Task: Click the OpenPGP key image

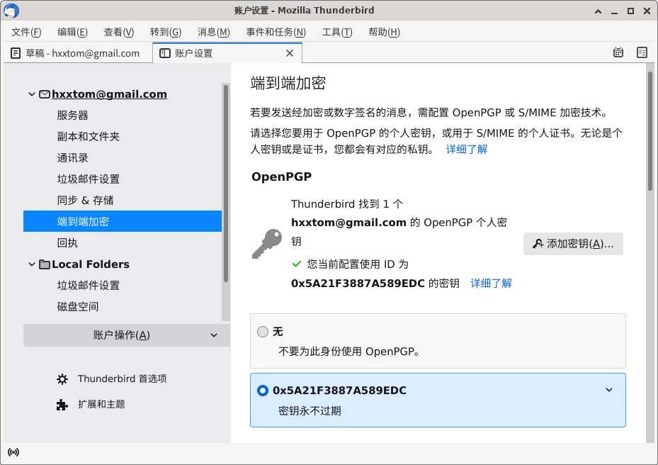Action: point(267,244)
